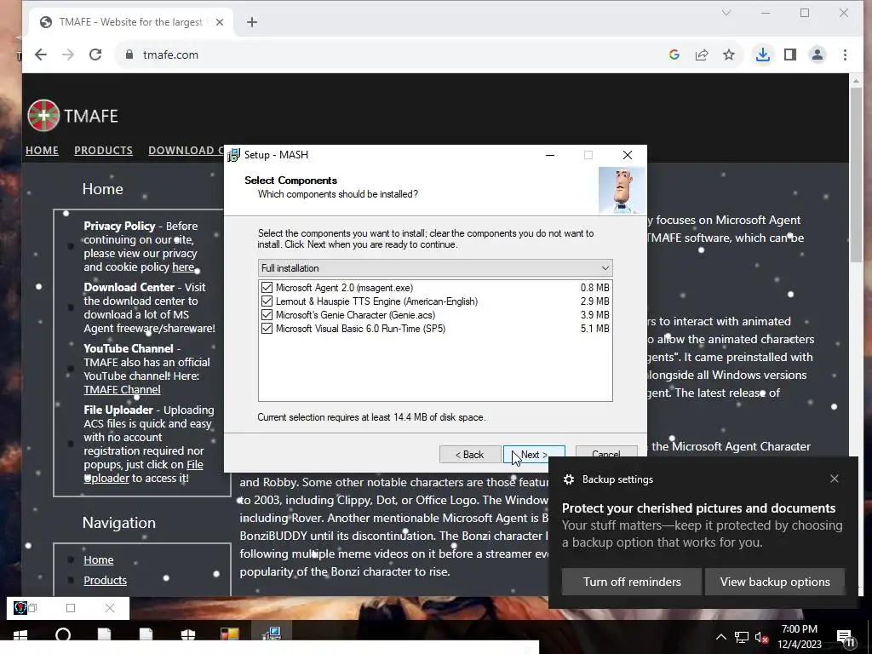Bookmark this page with the star icon
The image size is (872, 654).
click(x=729, y=54)
